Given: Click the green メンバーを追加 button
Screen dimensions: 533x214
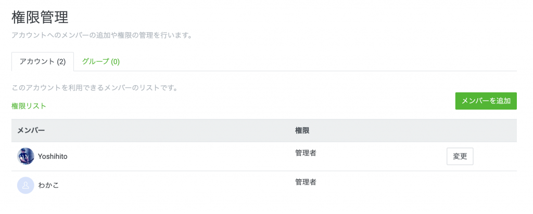Looking at the screenshot, I should (486, 101).
